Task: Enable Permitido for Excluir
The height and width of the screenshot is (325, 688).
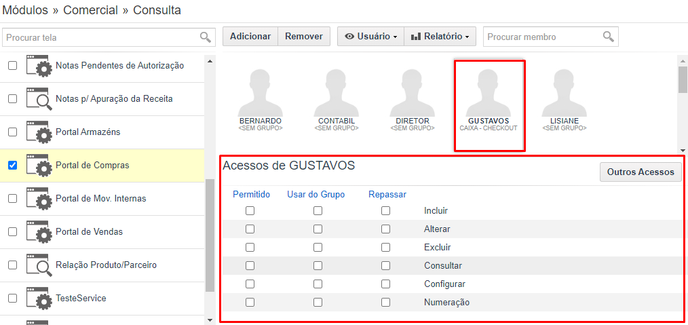Action: click(x=250, y=248)
